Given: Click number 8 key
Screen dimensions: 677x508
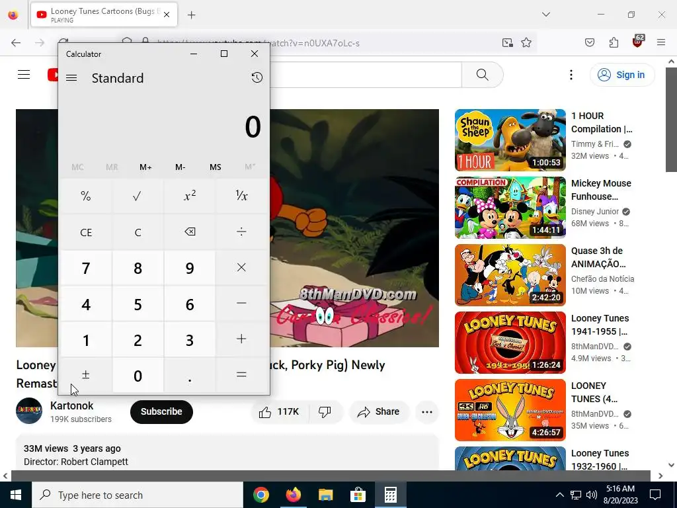Looking at the screenshot, I should (x=138, y=268).
